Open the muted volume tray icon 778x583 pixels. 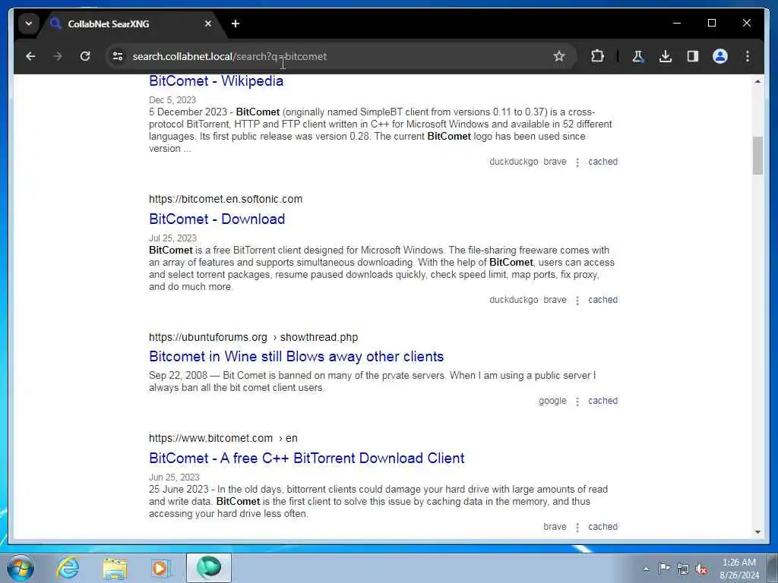[701, 569]
